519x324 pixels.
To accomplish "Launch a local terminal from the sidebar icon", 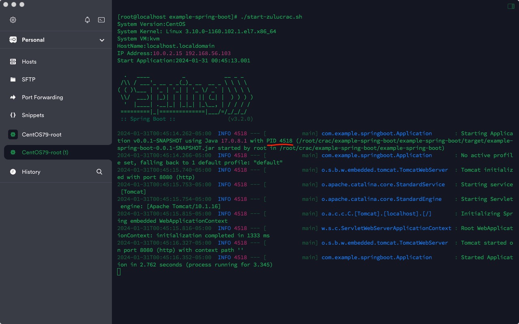I will click(101, 20).
